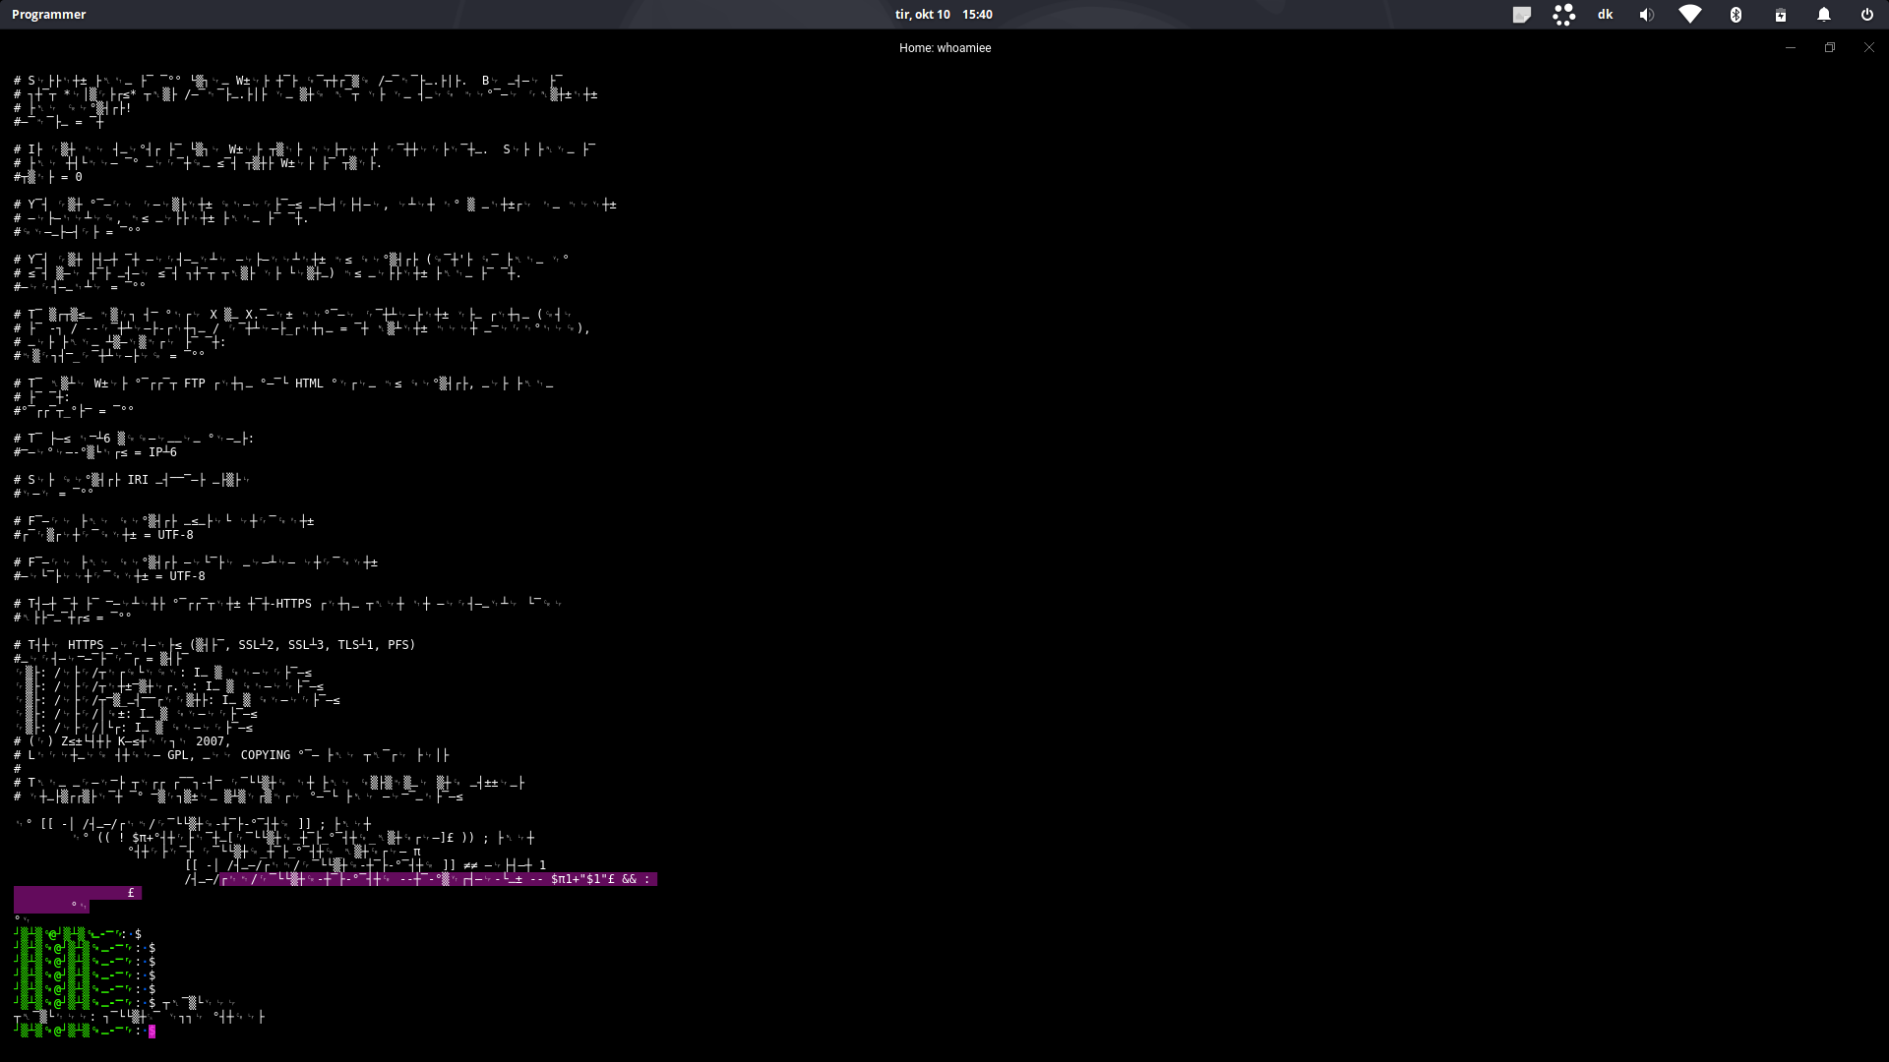The image size is (1889, 1062).
Task: Close the terminal window
Action: pyautogui.click(x=1868, y=47)
